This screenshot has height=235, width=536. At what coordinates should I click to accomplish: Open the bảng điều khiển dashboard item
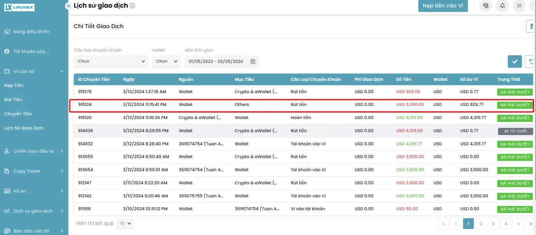[31, 32]
